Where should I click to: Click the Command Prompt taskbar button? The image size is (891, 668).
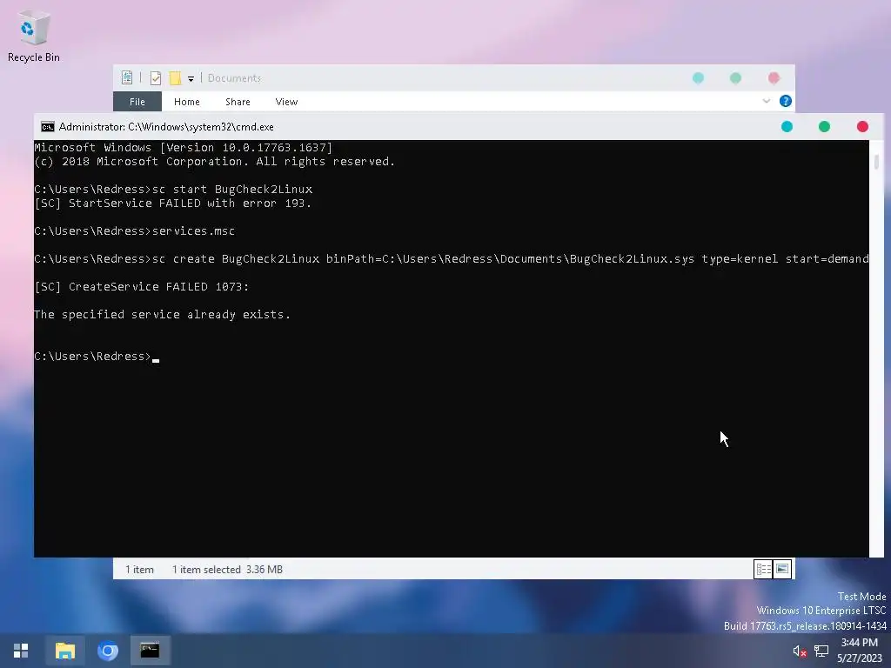pos(150,651)
